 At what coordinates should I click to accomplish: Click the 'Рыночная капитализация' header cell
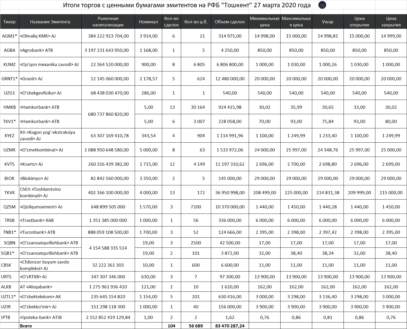[108, 22]
